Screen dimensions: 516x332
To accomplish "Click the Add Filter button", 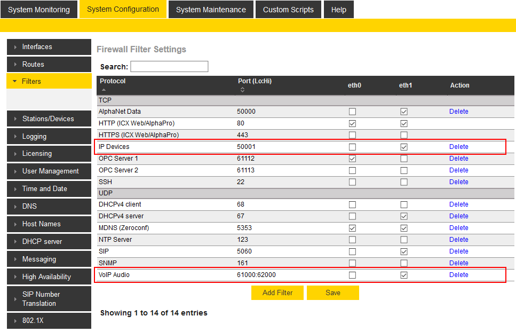I will (x=277, y=293).
